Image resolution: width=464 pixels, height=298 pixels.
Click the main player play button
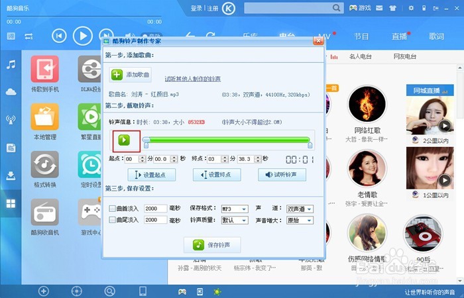point(83,36)
